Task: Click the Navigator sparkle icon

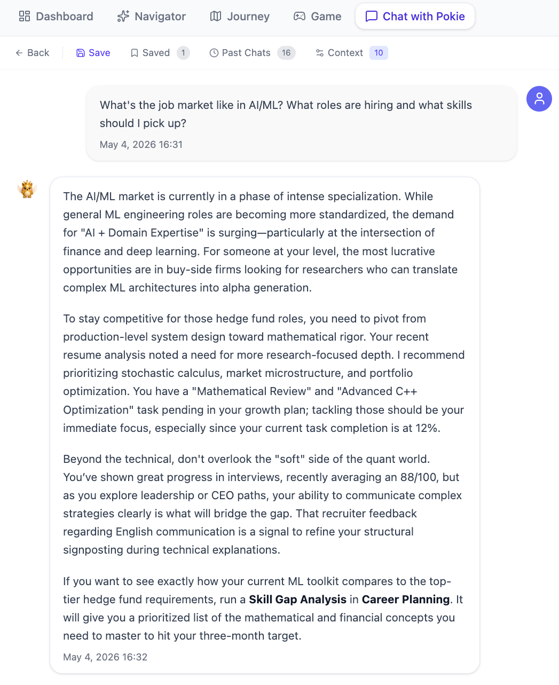Action: 123,17
